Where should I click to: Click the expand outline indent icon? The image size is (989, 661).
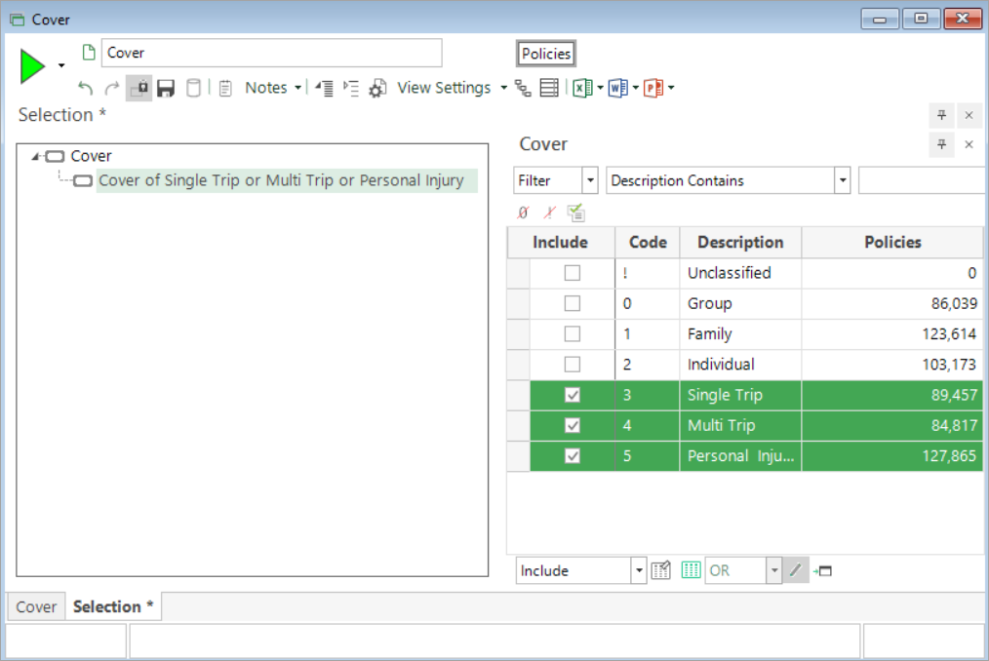[351, 89]
